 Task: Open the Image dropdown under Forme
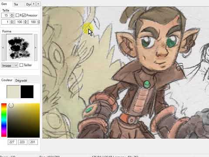10,65
